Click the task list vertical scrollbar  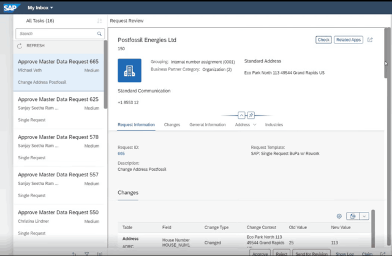pos(105,74)
